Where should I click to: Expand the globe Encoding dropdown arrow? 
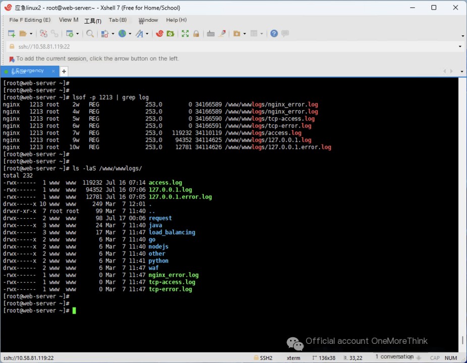(x=130, y=34)
